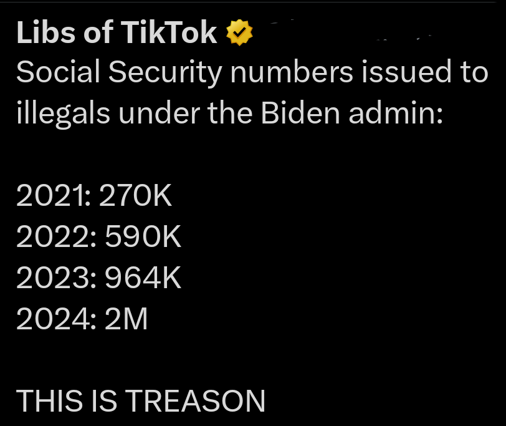Click the 'Social Security' text in the post
This screenshot has height=426, width=506.
coord(118,74)
